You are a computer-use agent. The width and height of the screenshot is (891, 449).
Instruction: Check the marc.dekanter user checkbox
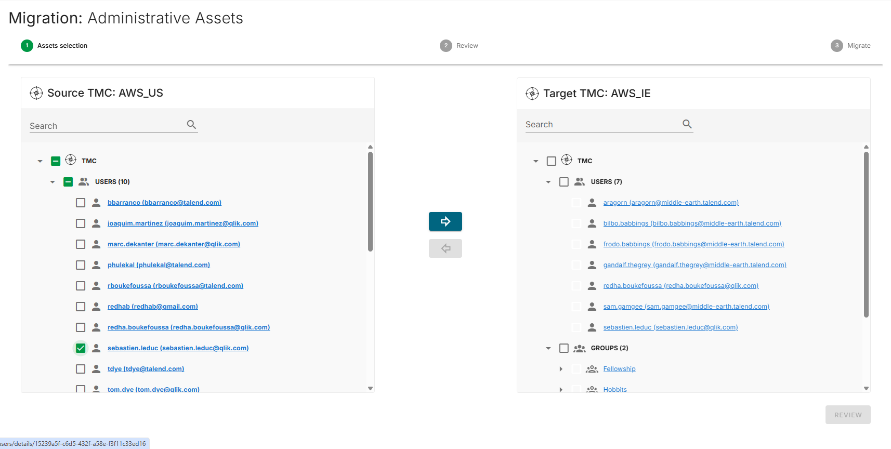click(x=81, y=244)
